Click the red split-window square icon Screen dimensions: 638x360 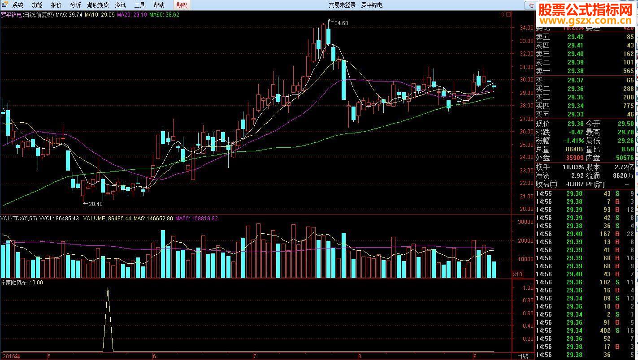click(x=509, y=14)
